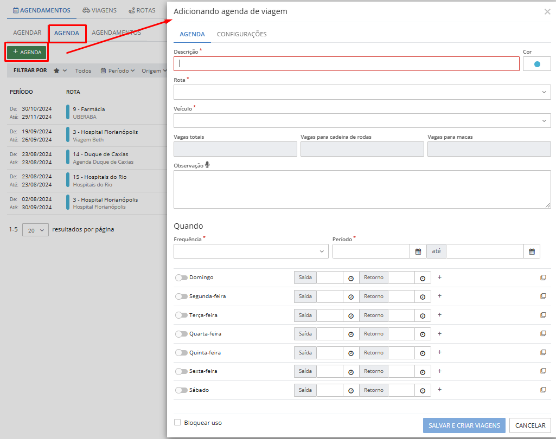Screen dimensions: 556x439
Task: Enable the Quinta-feira toggle
Action: pyautogui.click(x=181, y=352)
